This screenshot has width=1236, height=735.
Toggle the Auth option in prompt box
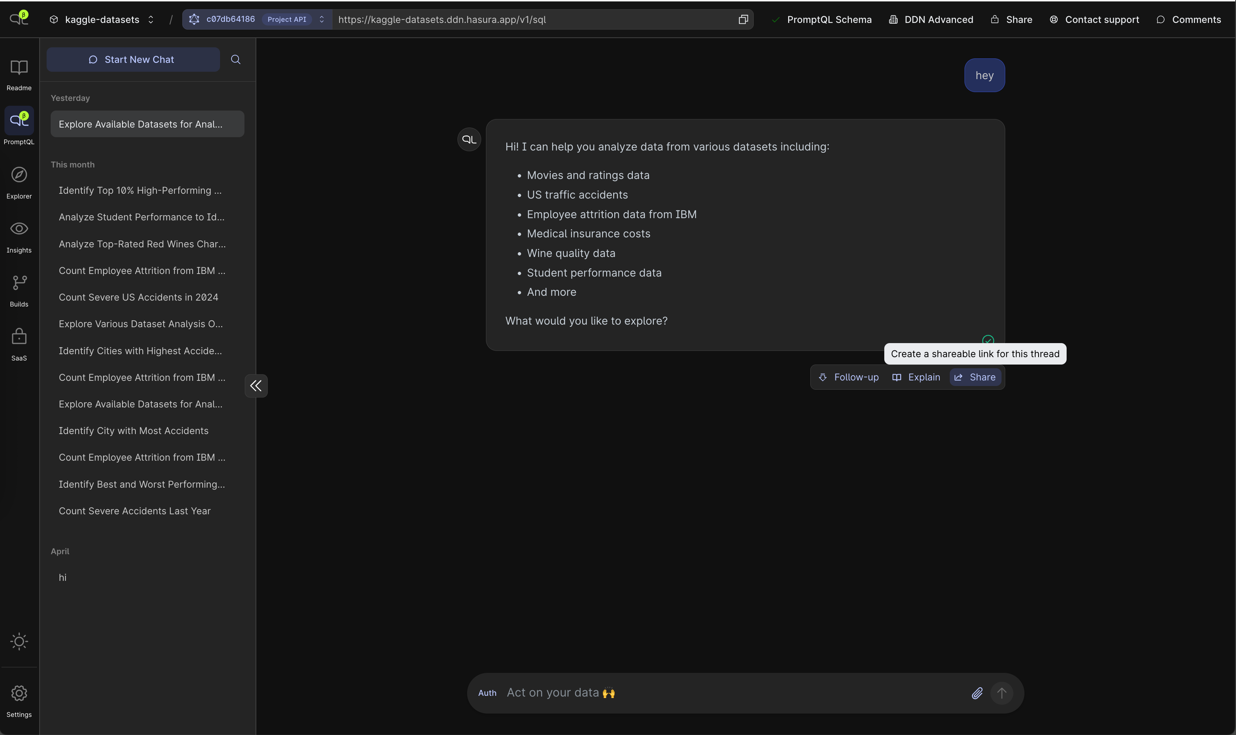[x=487, y=693]
